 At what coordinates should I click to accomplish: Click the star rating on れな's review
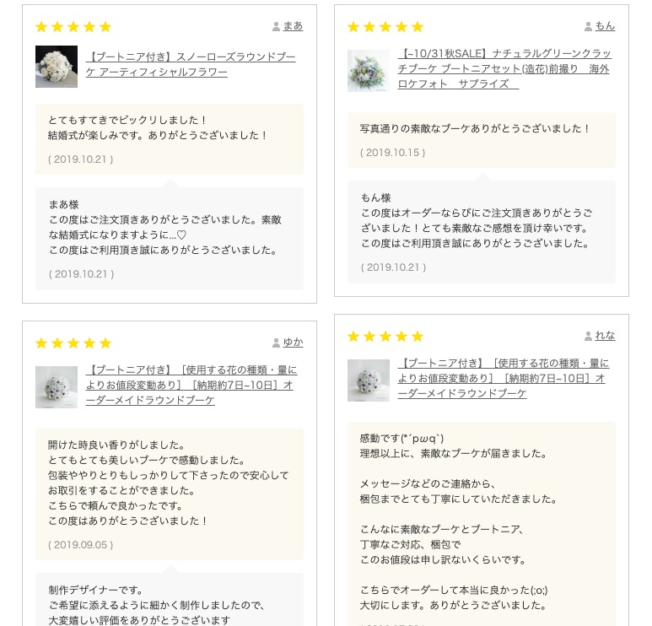385,337
